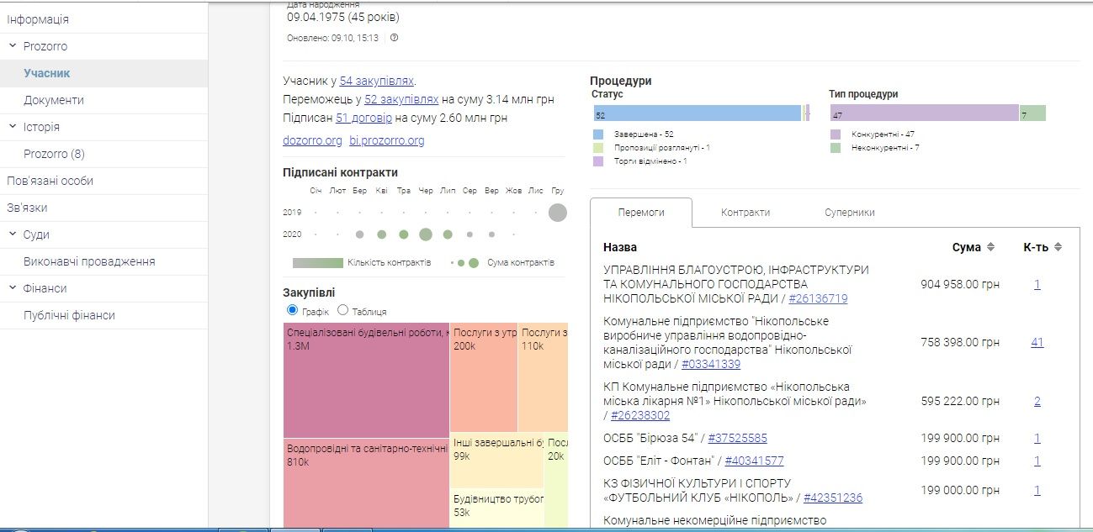Image resolution: width=1093 pixels, height=532 pixels.
Task: Sort wins table by Сума column
Action: coord(990,247)
